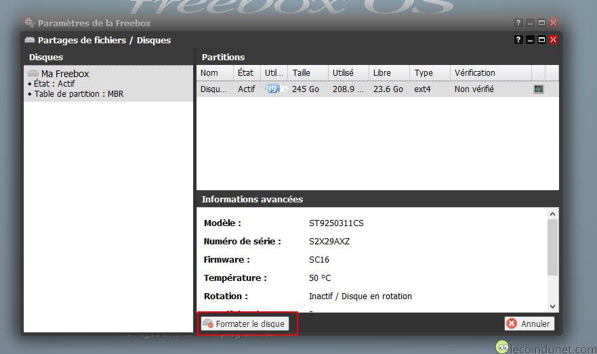Maximize the Partages de fichiers / Disques window
This screenshot has width=597, height=354.
541,39
